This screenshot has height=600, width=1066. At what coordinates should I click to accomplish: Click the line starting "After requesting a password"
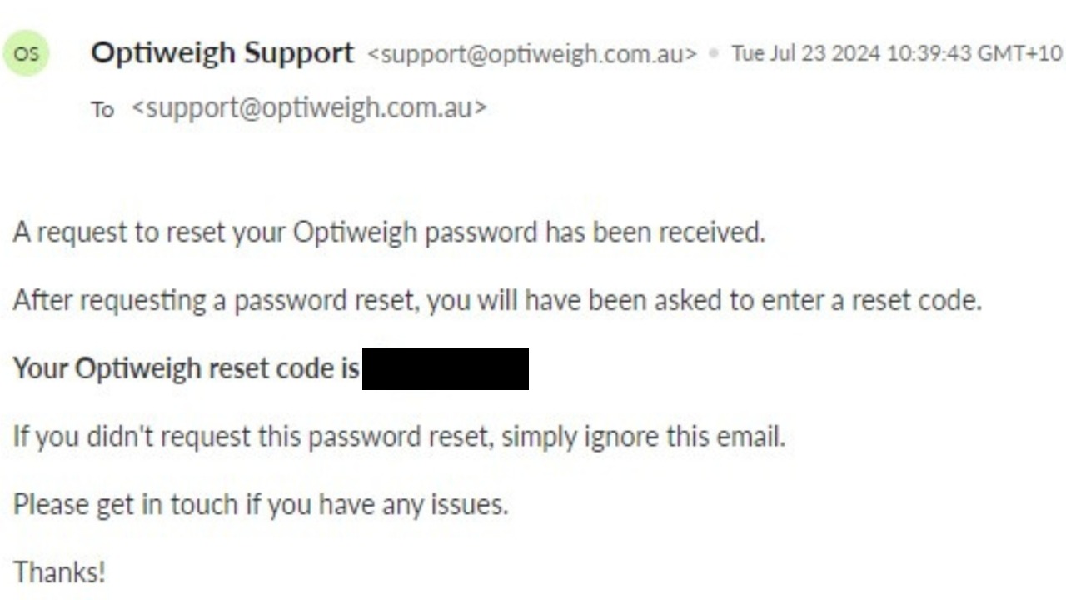[496, 300]
